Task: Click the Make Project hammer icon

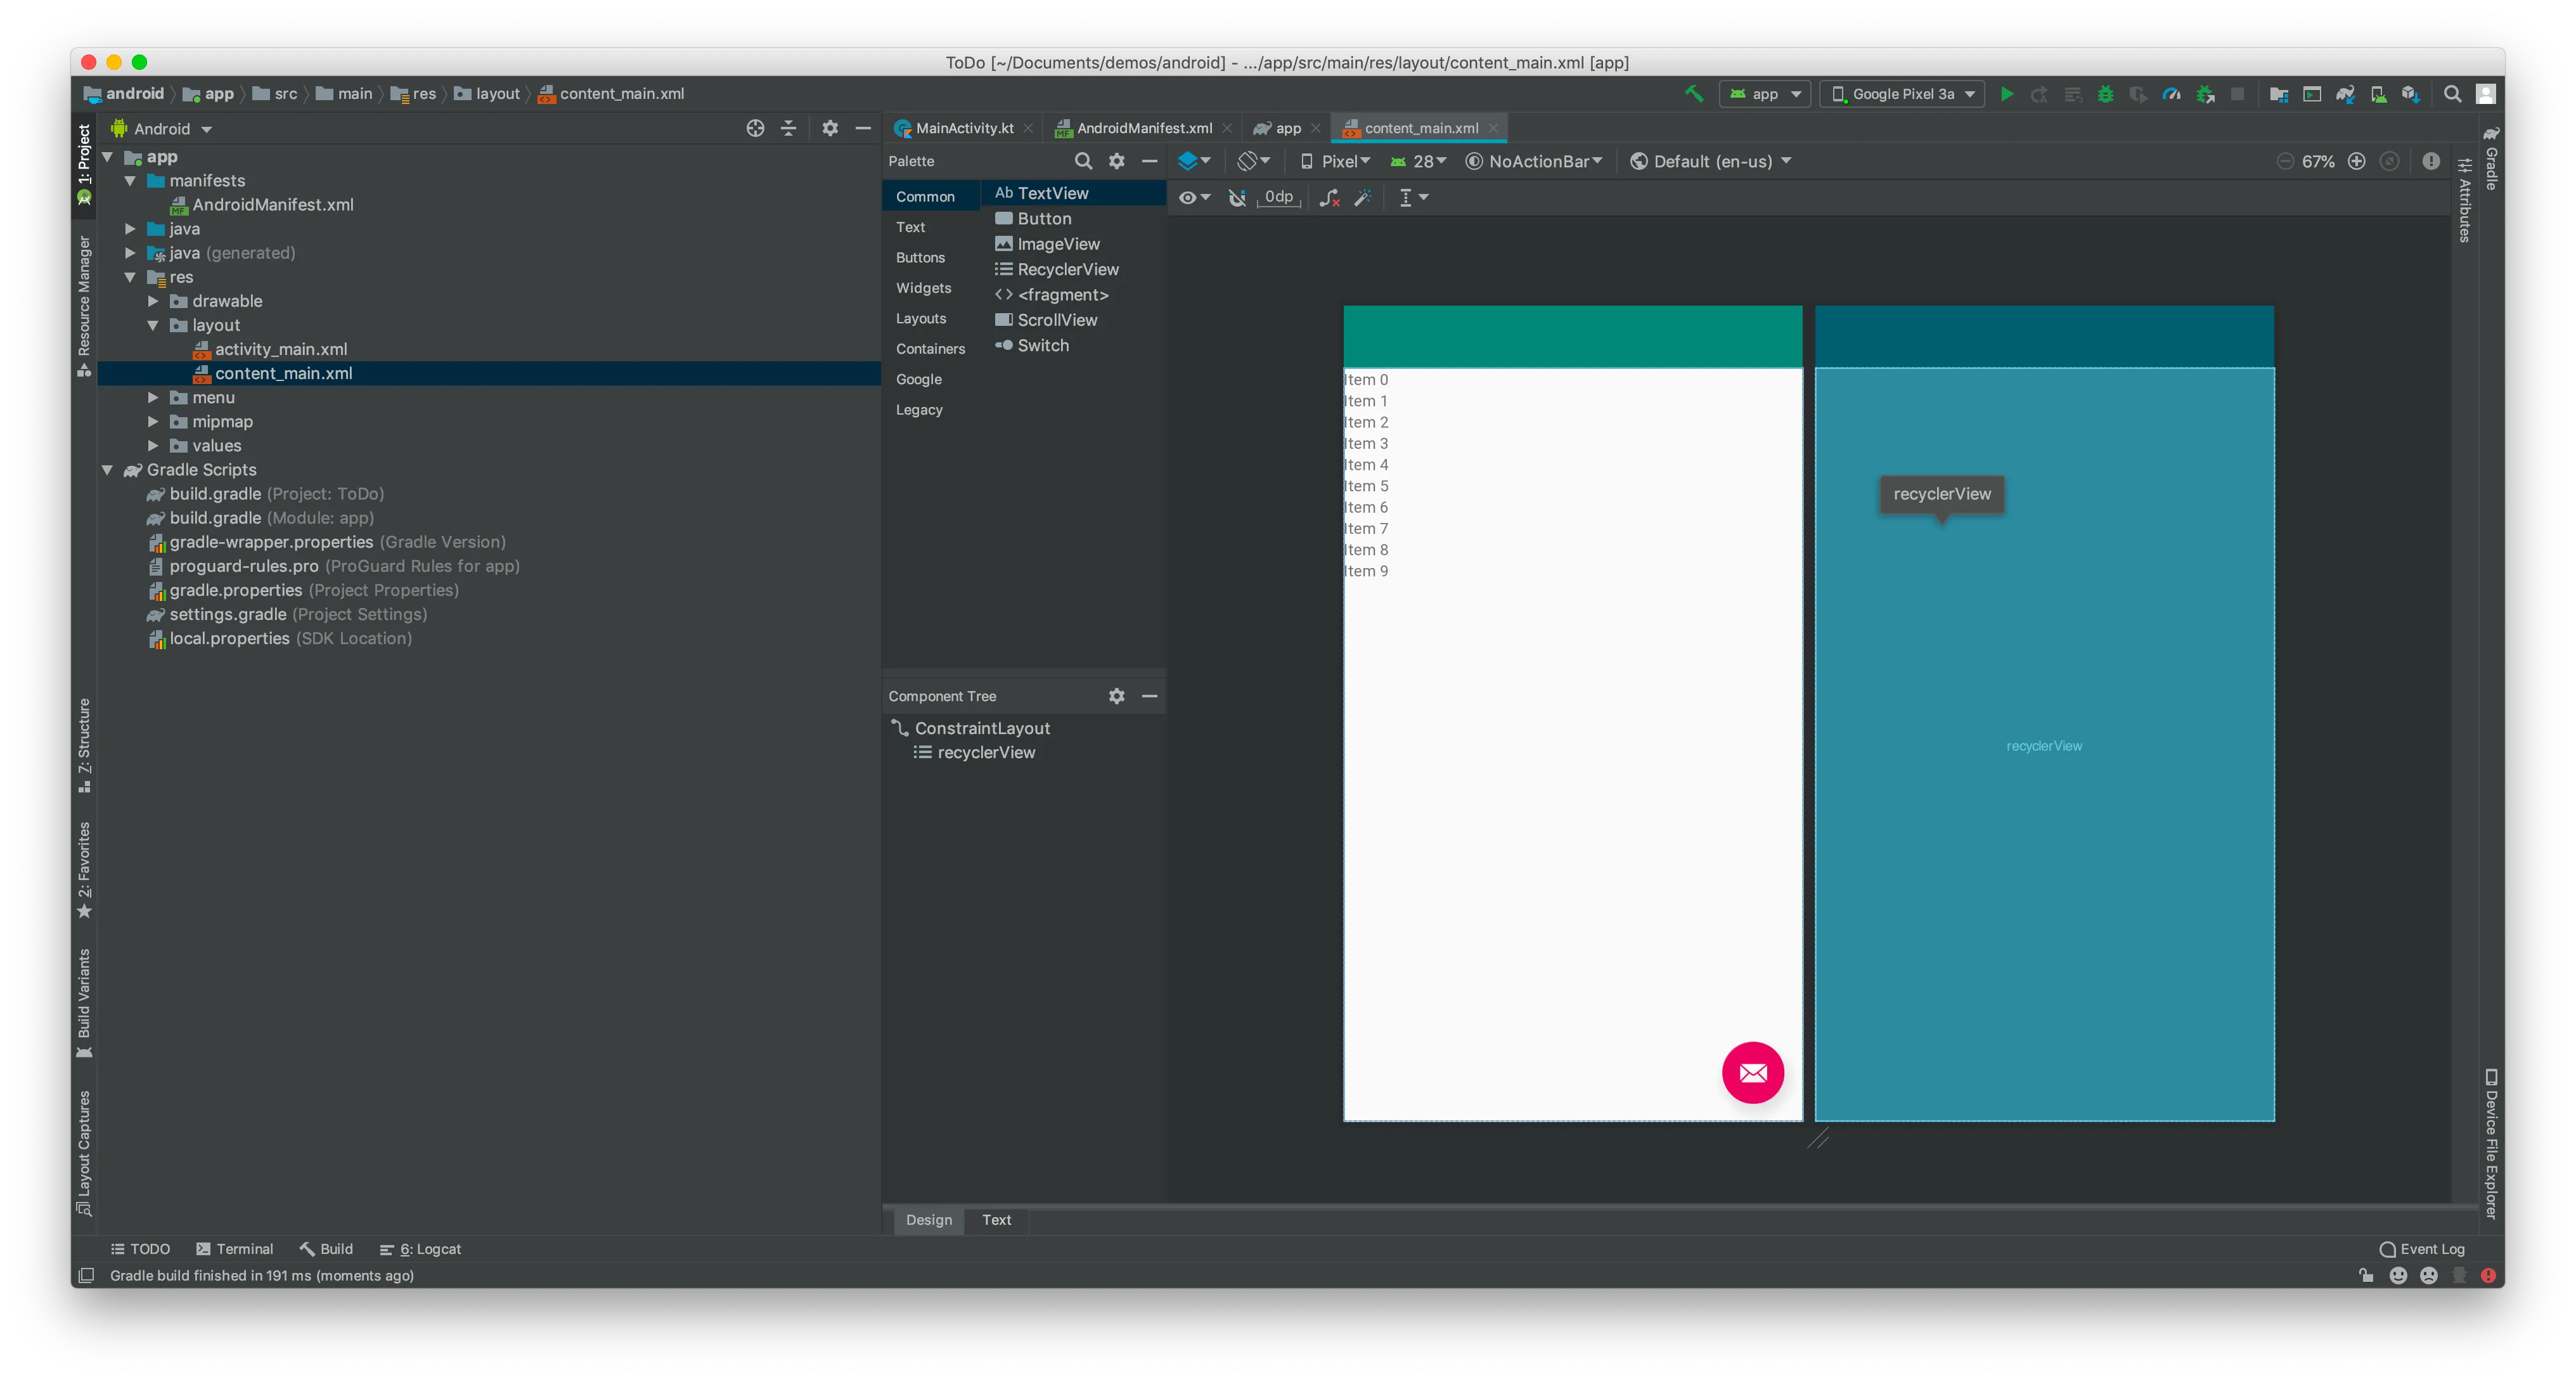Action: click(1694, 94)
